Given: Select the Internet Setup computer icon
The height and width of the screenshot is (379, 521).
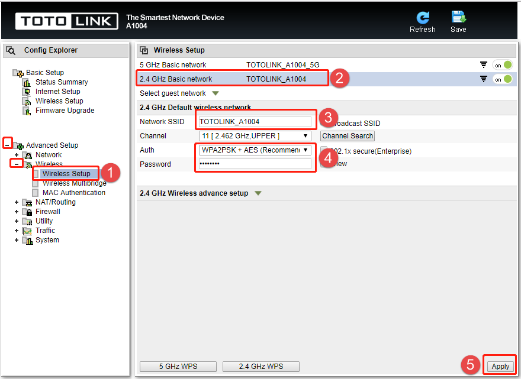Looking at the screenshot, I should point(27,92).
